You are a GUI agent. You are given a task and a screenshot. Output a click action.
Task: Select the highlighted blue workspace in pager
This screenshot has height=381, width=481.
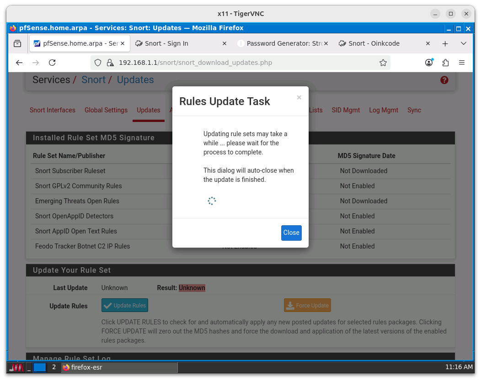tap(40, 367)
